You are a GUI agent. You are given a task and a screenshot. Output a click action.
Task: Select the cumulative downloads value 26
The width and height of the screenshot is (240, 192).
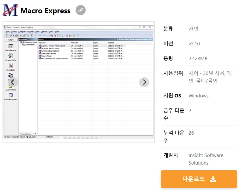[x=191, y=133]
